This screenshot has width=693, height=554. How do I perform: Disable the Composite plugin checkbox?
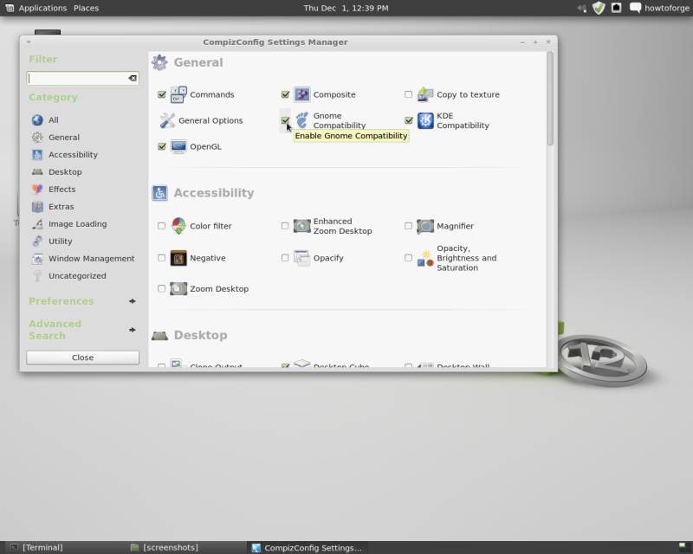click(x=285, y=94)
